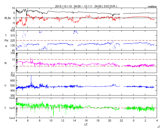Click the '20' hour label on the time axis

110,121
